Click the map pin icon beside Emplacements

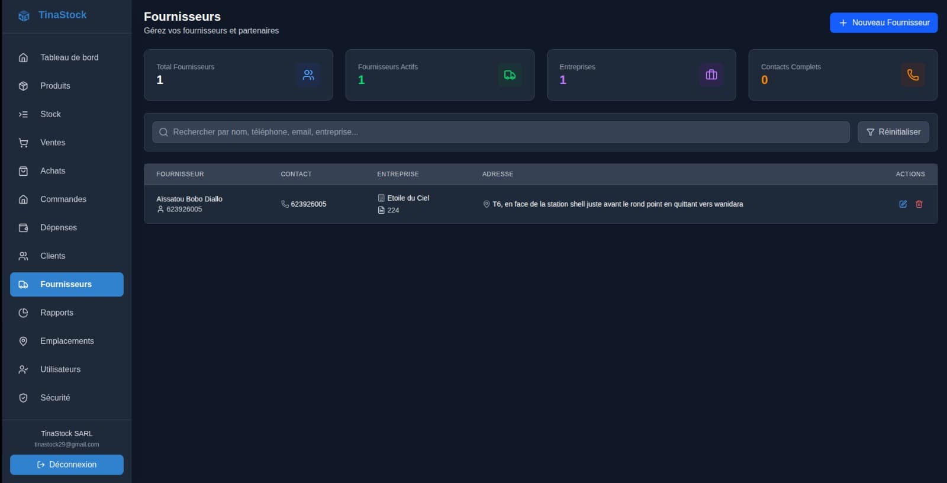click(x=23, y=342)
